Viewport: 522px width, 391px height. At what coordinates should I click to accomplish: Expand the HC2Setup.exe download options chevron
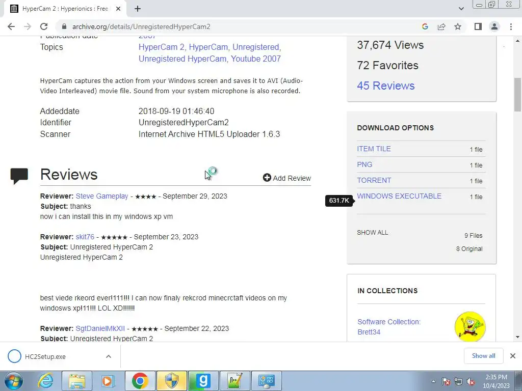click(x=109, y=356)
